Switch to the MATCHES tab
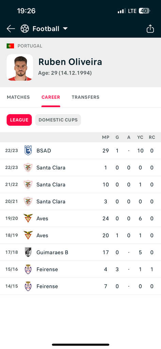 click(x=18, y=97)
